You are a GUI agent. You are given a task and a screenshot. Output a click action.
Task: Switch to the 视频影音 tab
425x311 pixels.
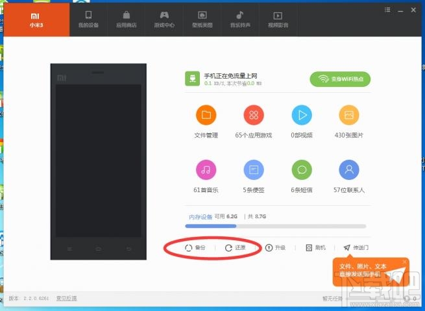pyautogui.click(x=278, y=19)
